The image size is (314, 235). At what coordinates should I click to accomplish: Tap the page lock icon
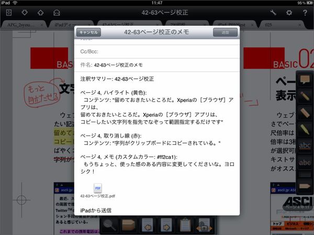click(204, 226)
